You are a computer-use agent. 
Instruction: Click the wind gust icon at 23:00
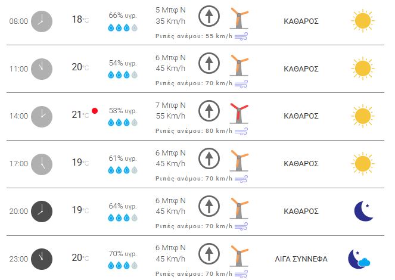[241, 274]
